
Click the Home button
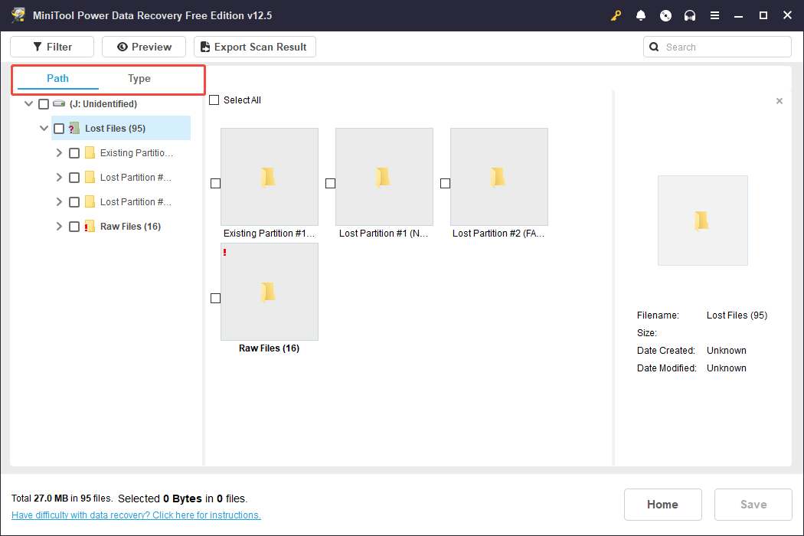tap(662, 504)
